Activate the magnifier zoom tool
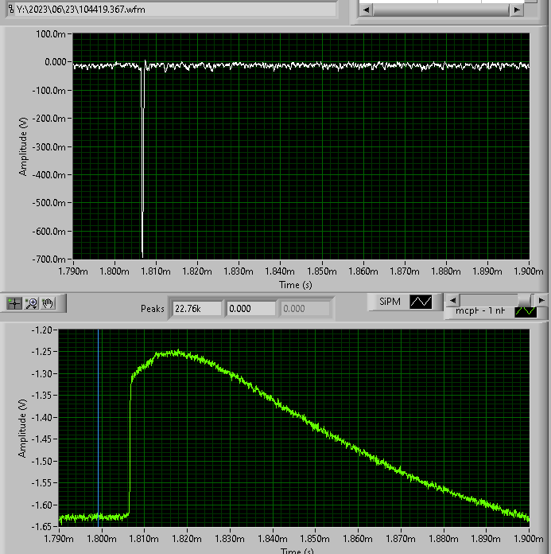 coord(32,303)
